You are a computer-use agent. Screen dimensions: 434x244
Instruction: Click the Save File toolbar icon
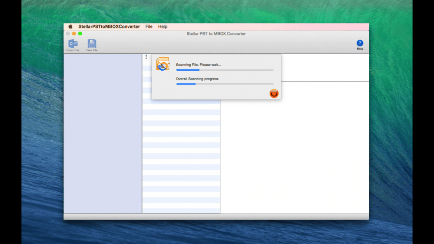92,45
